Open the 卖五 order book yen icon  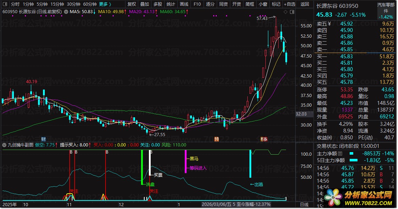[329, 24]
